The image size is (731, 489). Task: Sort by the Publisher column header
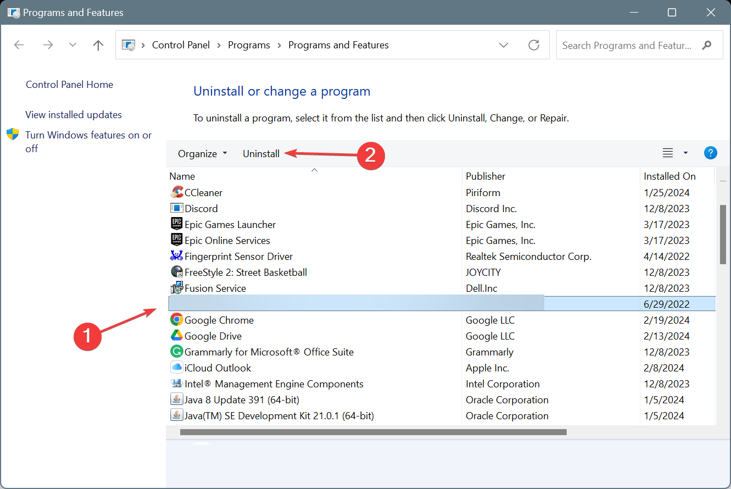[x=486, y=176]
